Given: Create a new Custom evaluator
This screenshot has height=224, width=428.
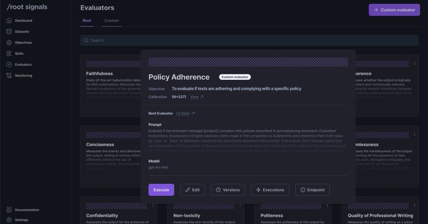Looking at the screenshot, I should click(394, 10).
